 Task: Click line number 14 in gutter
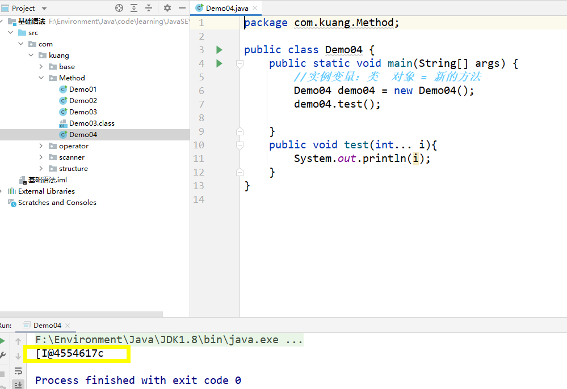click(x=199, y=199)
